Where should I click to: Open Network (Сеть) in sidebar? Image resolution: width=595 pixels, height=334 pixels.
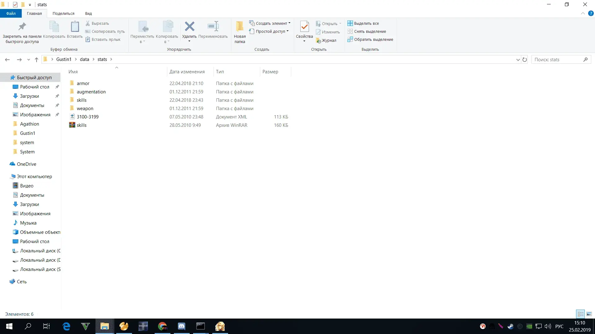tap(22, 282)
